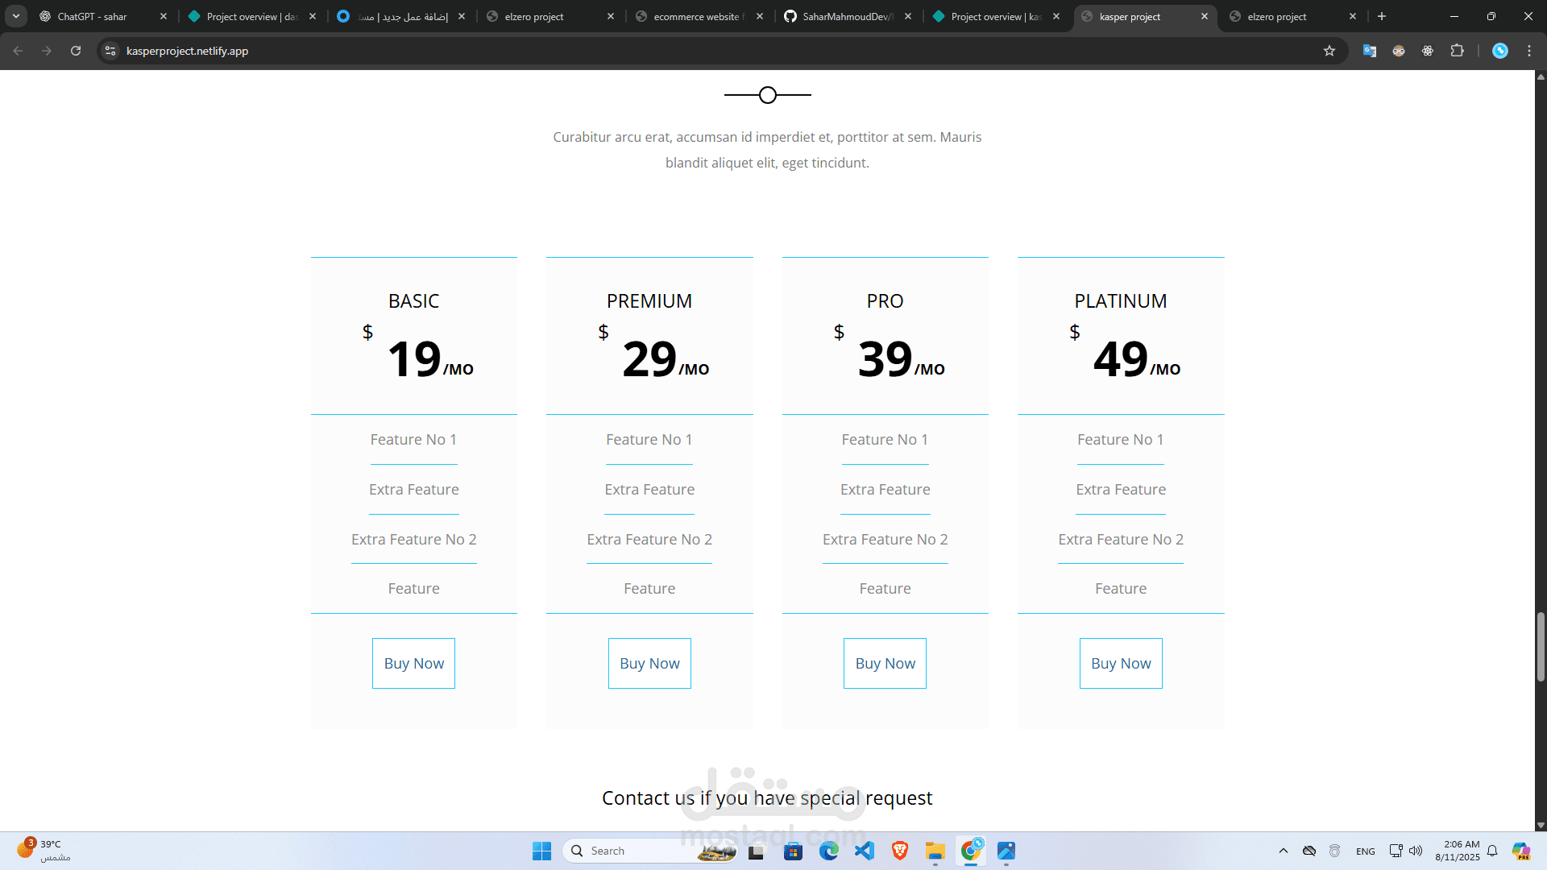View the site information icon in the address bar
1547x870 pixels.
click(x=111, y=51)
